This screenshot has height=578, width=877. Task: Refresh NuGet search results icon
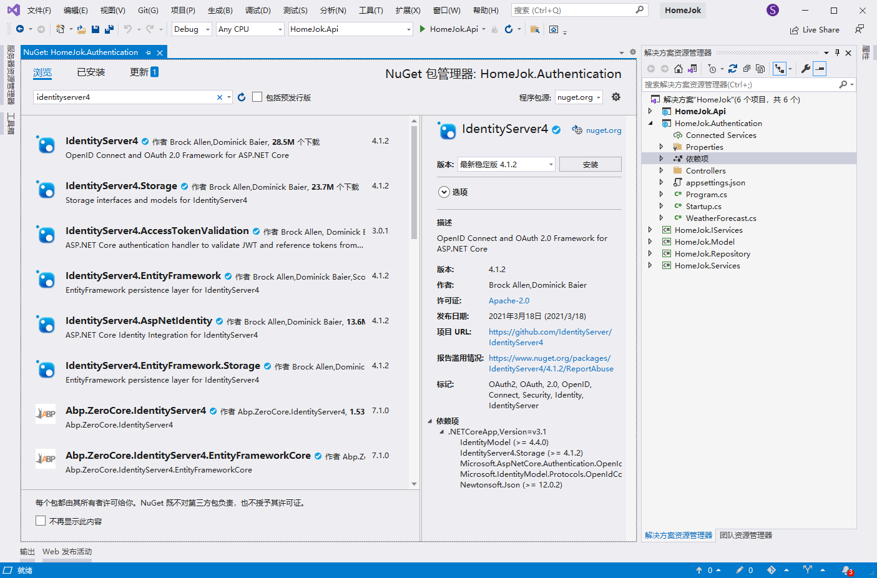pos(242,97)
